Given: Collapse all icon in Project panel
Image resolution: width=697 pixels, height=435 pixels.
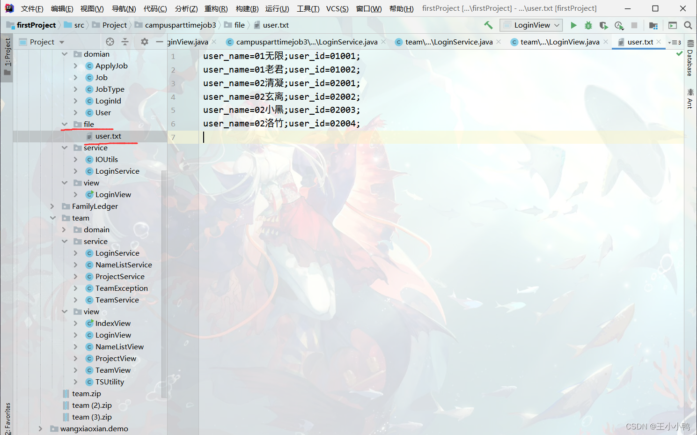Looking at the screenshot, I should click(x=125, y=42).
